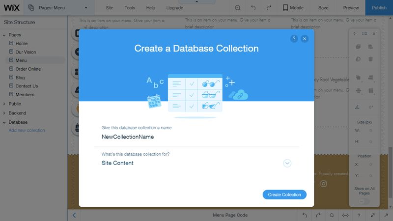Screen dimensions: 393x221
Task: Click the pop-out arrow icon in code panel
Action: (386, 215)
